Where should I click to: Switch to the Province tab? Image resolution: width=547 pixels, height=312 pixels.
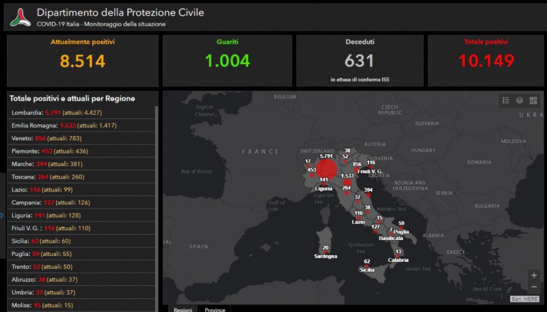pyautogui.click(x=215, y=309)
